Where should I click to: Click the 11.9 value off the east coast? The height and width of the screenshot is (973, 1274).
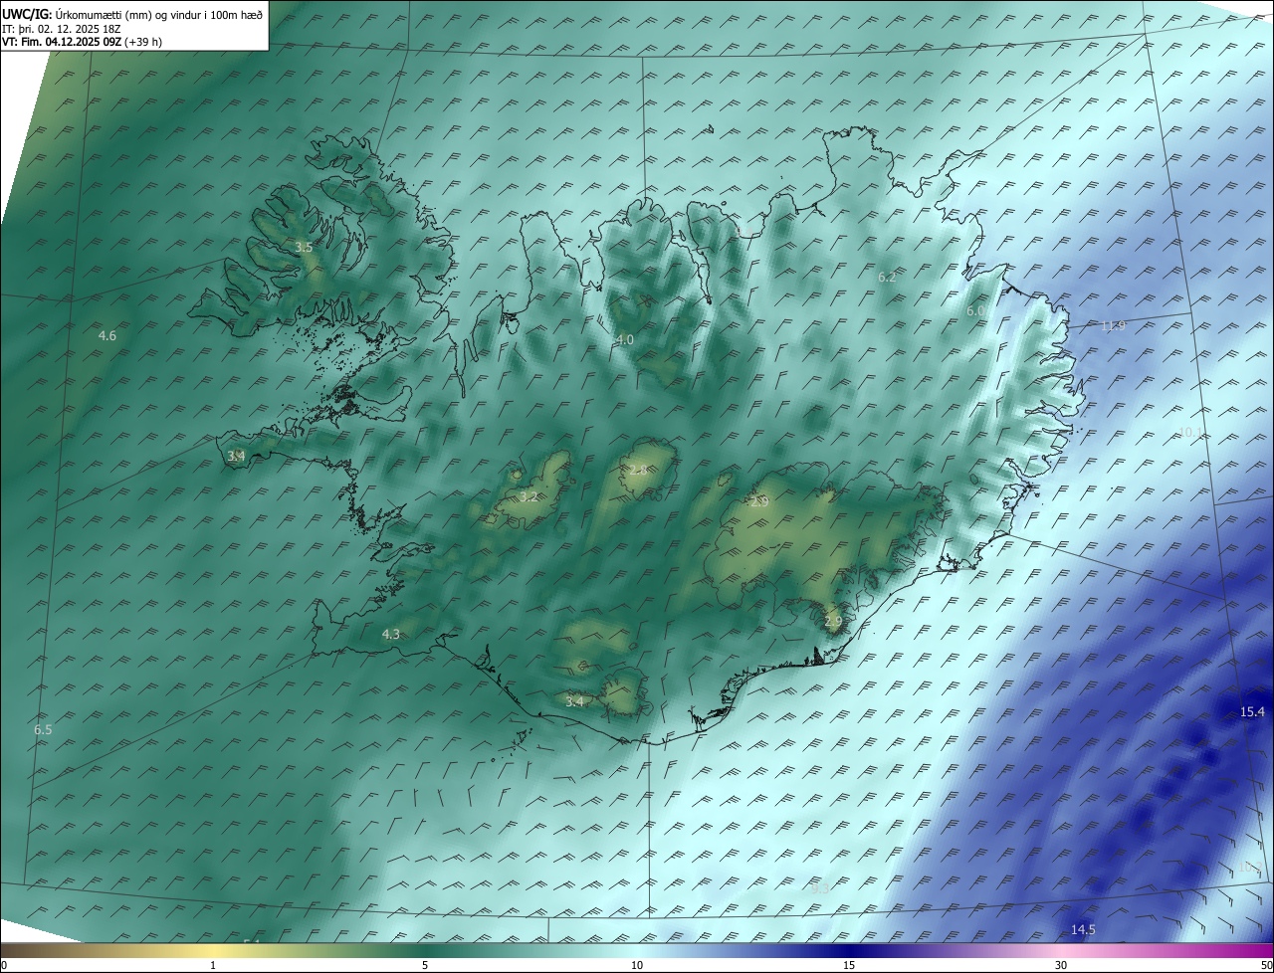(1114, 326)
